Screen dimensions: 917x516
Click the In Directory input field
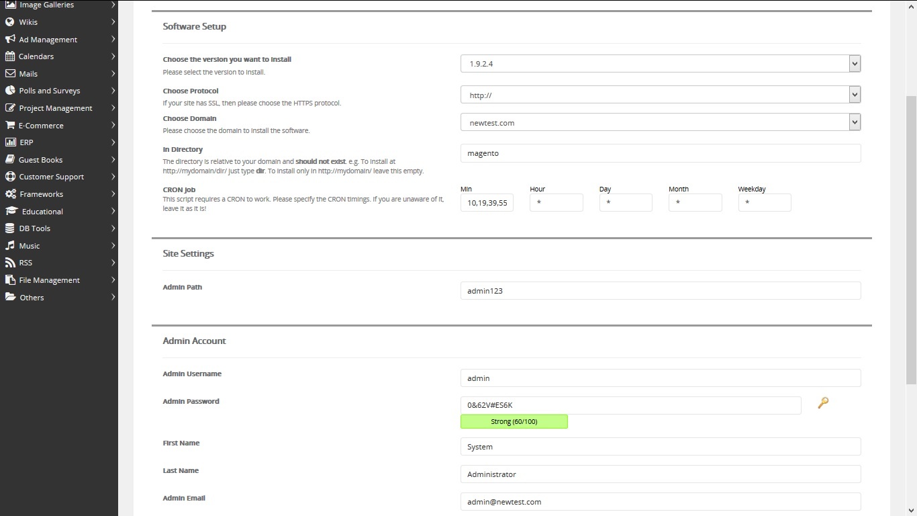660,153
